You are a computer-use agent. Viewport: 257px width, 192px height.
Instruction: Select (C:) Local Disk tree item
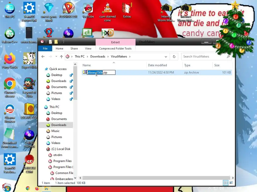[x=61, y=149]
